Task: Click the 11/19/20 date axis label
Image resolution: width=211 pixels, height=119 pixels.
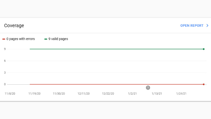Action: pos(35,94)
